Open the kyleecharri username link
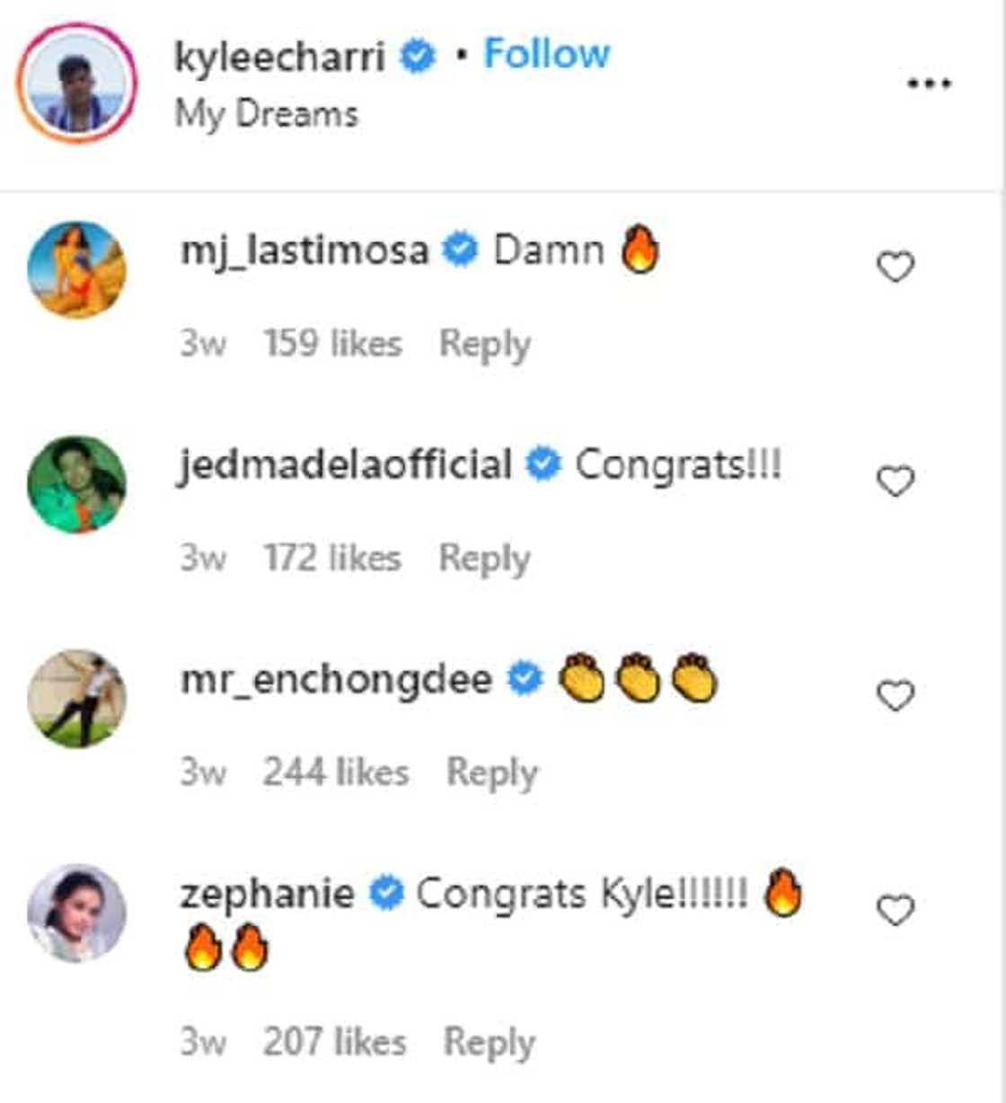The height and width of the screenshot is (1103, 1006). 279,56
